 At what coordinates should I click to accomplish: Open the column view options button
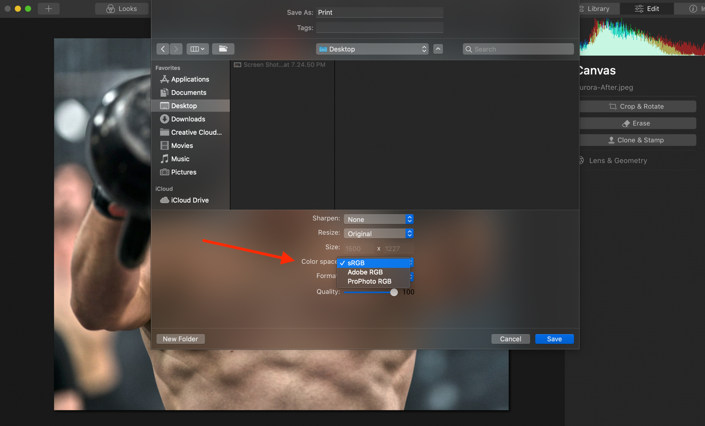(197, 49)
